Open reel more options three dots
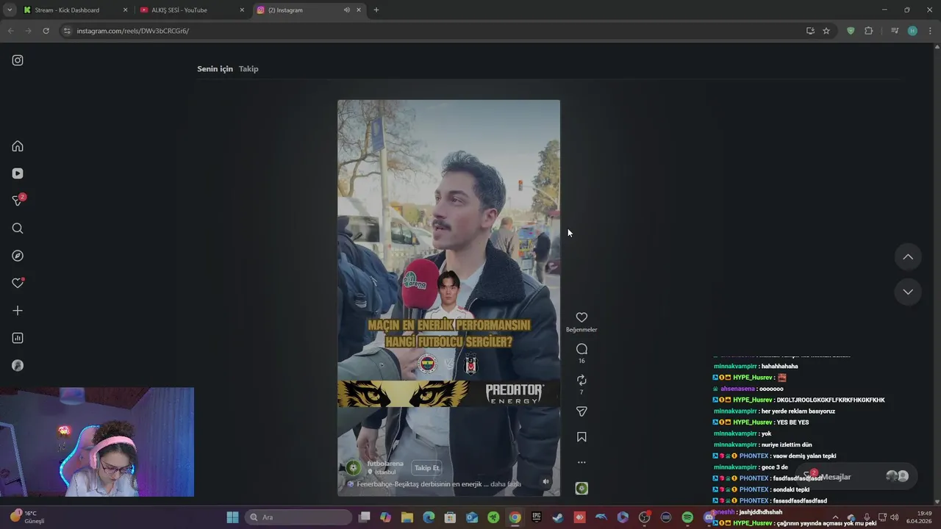 582,462
